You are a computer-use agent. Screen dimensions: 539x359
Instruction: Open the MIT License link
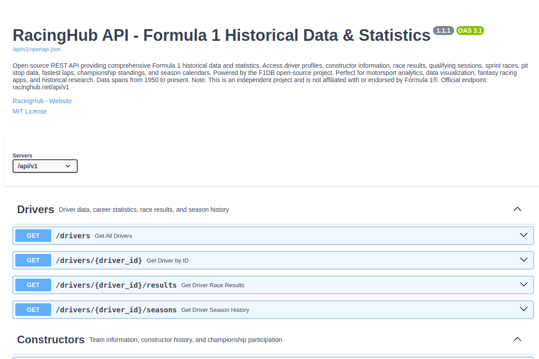click(x=30, y=111)
